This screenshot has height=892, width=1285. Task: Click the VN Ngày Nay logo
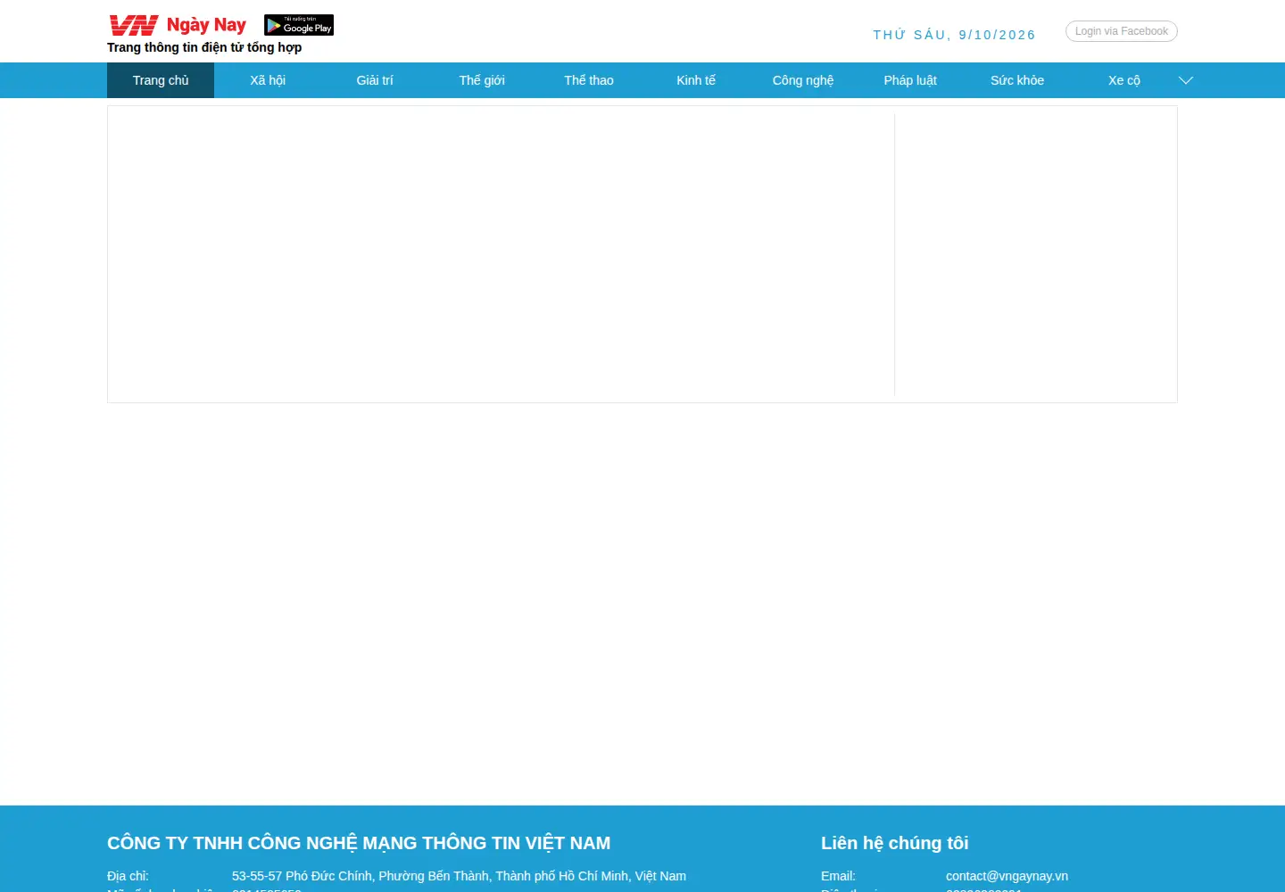pyautogui.click(x=178, y=25)
